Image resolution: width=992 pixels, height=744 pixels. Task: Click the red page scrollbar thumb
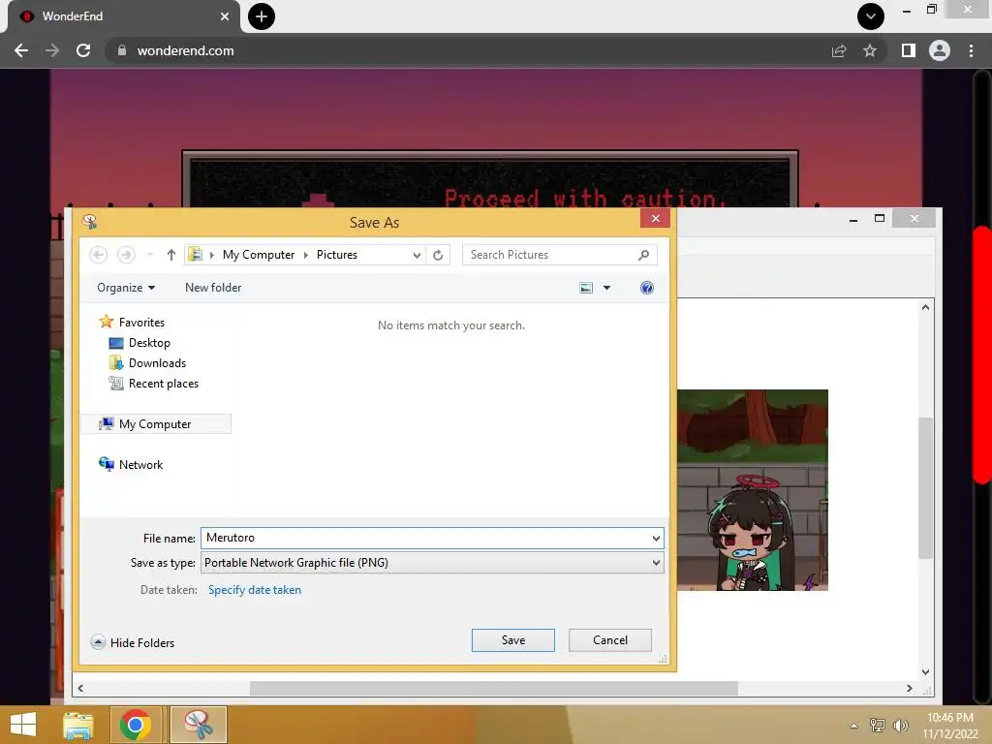click(982, 355)
